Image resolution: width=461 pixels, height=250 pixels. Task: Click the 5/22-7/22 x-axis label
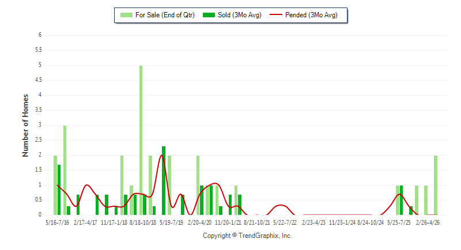point(285,222)
